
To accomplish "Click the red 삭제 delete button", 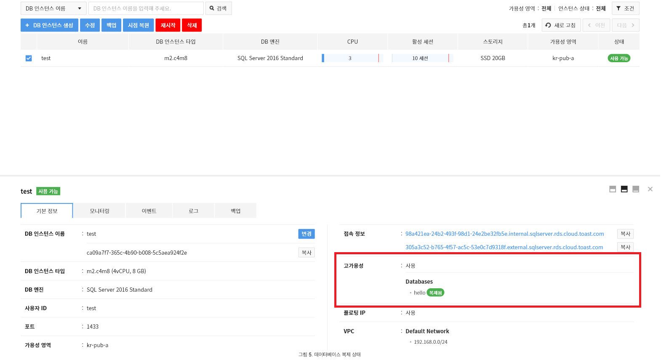I will pyautogui.click(x=192, y=25).
